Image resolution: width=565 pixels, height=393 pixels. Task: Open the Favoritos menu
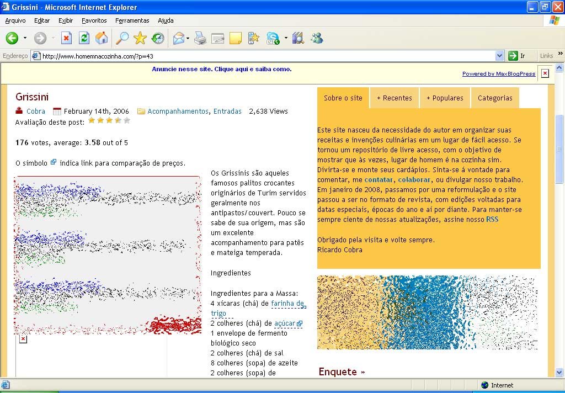coord(94,20)
